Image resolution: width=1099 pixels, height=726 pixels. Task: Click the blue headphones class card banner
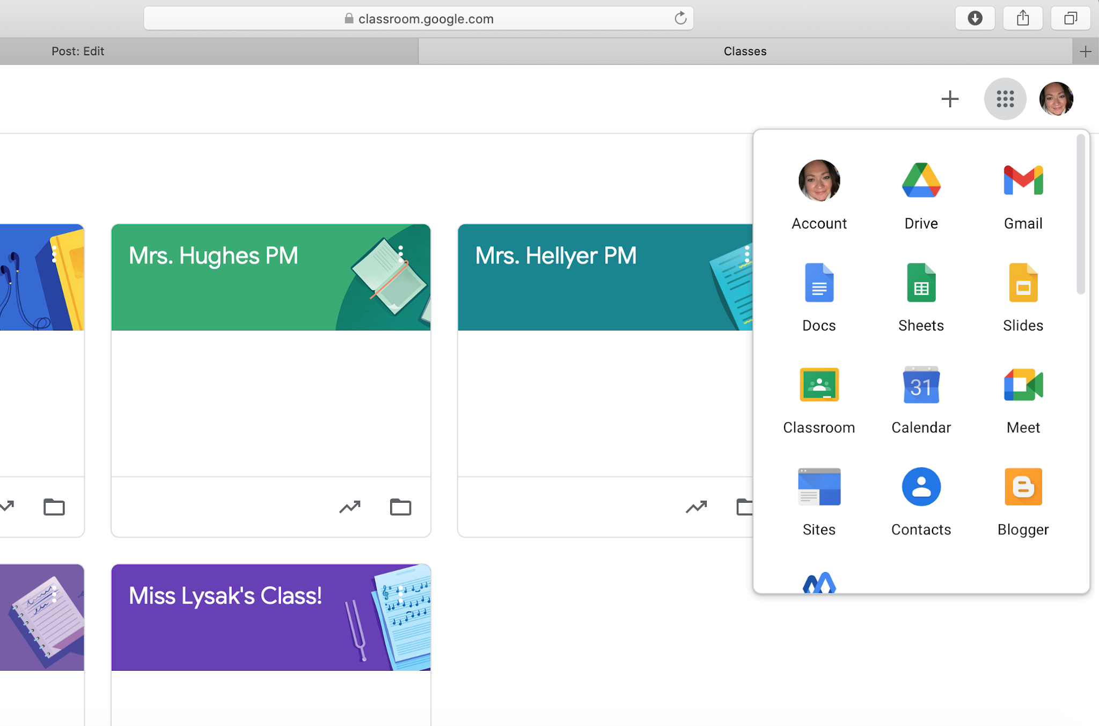click(42, 277)
